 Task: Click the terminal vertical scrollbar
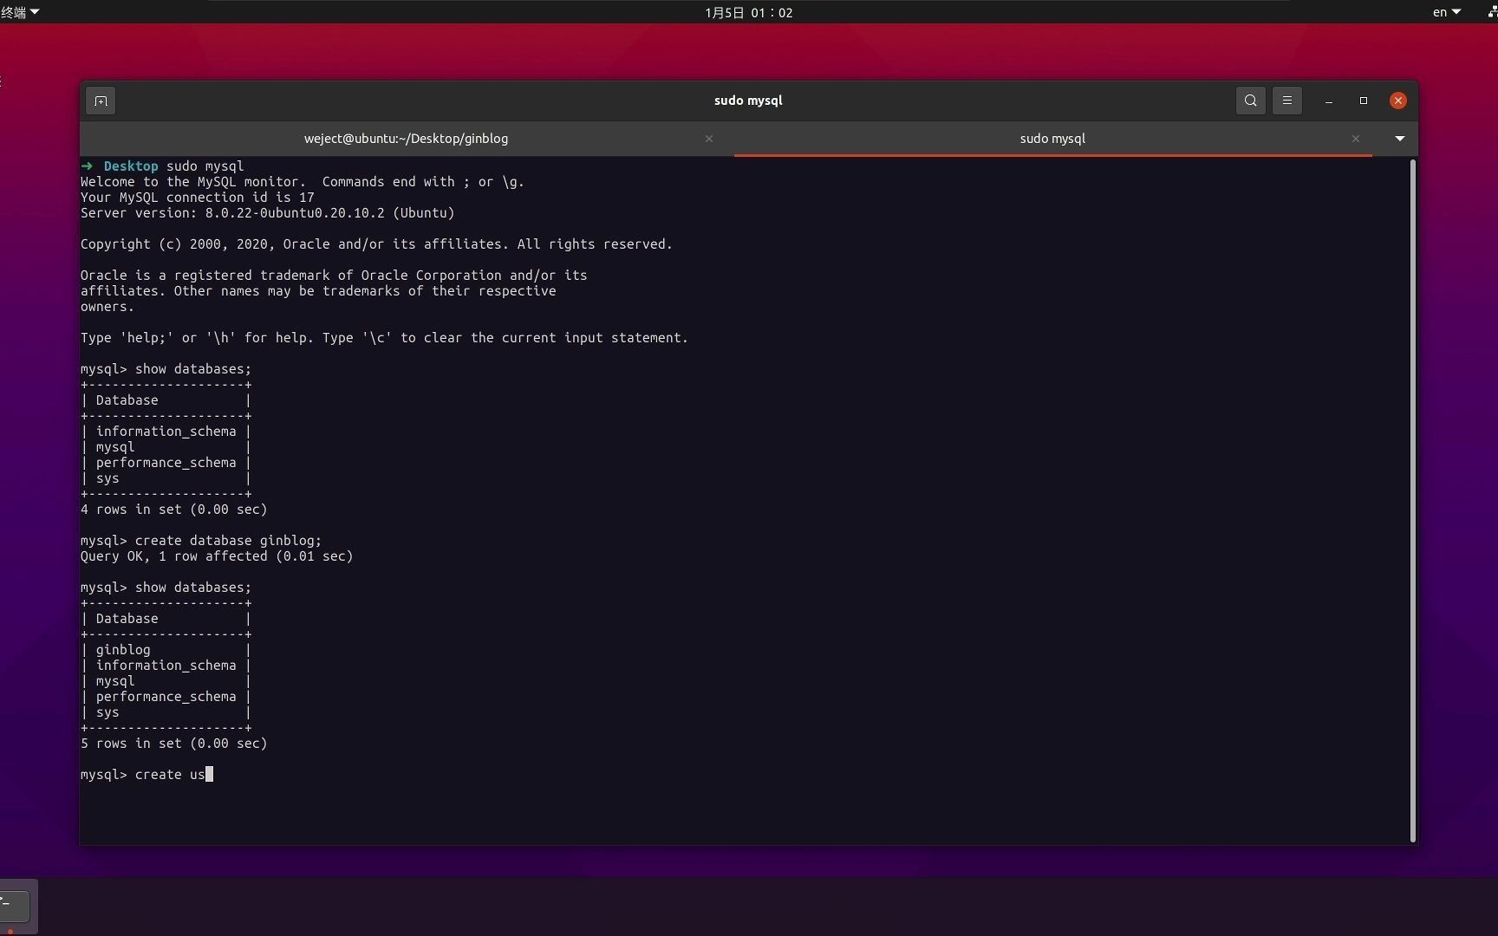click(1413, 500)
